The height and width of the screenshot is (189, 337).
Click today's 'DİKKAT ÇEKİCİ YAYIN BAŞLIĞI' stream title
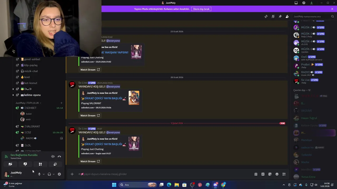point(103,144)
